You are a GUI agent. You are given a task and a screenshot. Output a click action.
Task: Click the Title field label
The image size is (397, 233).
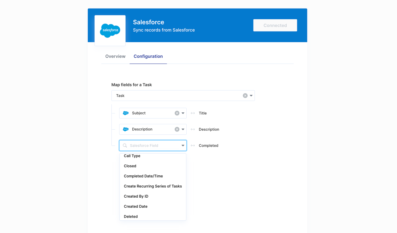point(203,113)
